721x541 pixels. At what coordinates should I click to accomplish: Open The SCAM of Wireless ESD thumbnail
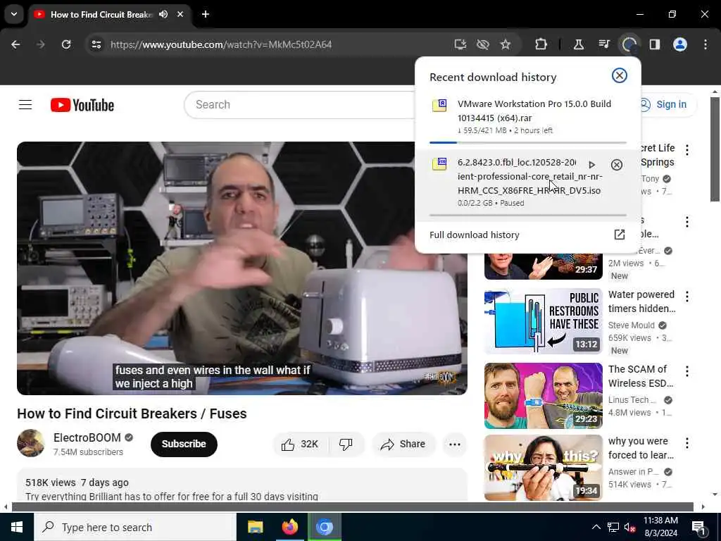(543, 396)
